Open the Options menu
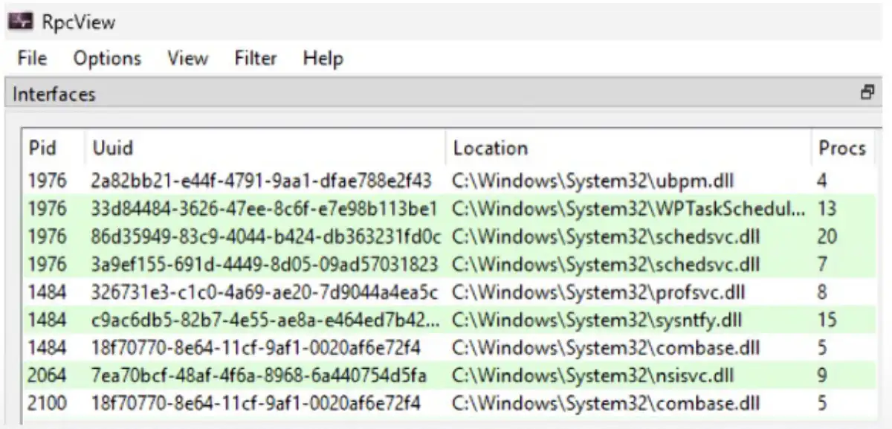 pyautogui.click(x=107, y=58)
